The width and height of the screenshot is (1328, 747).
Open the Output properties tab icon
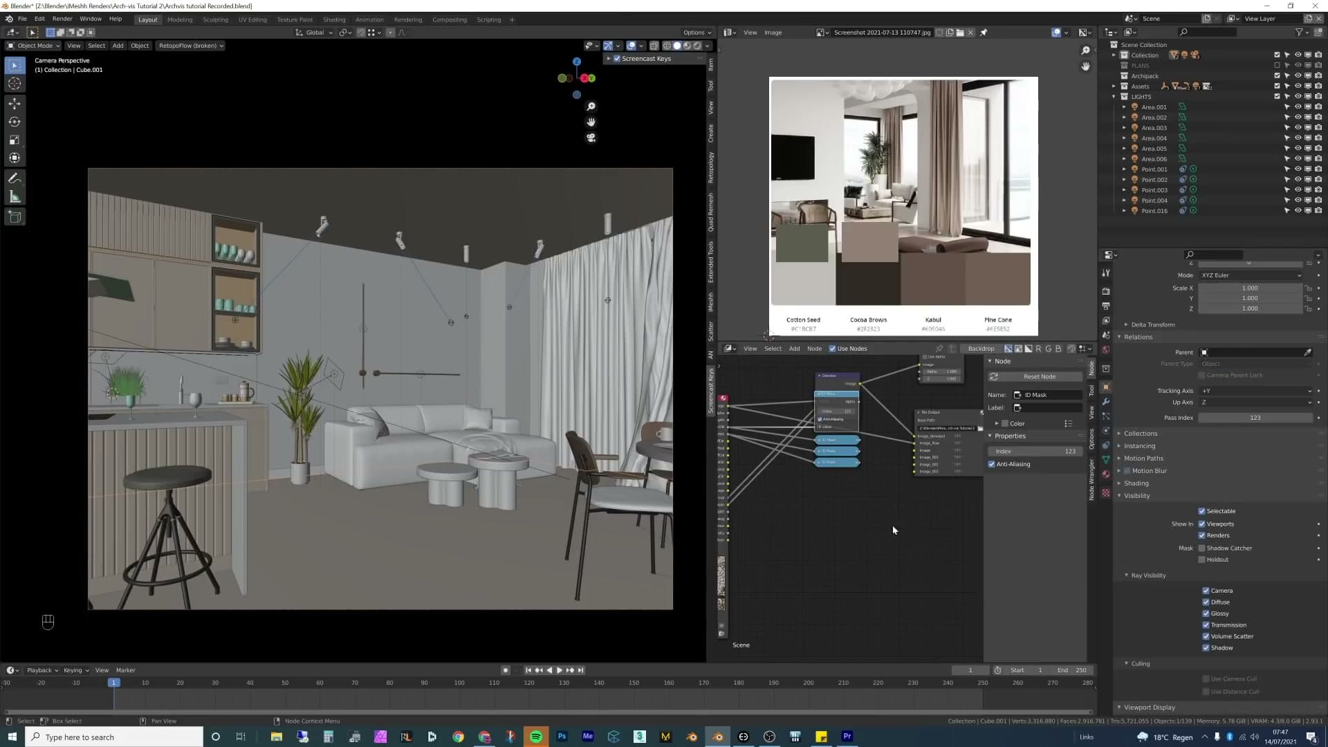(1105, 306)
